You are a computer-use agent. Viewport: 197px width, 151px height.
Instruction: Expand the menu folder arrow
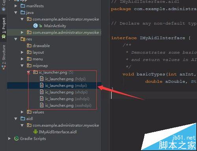pos(22,59)
